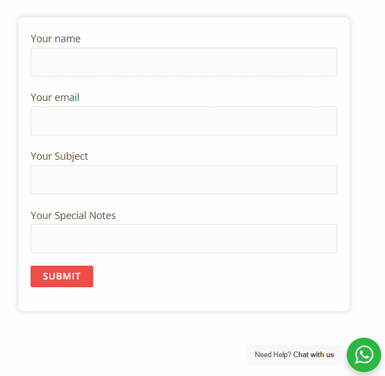This screenshot has height=376, width=385.
Task: Click the "Need Help?" text beside WhatsApp
Action: tap(273, 355)
